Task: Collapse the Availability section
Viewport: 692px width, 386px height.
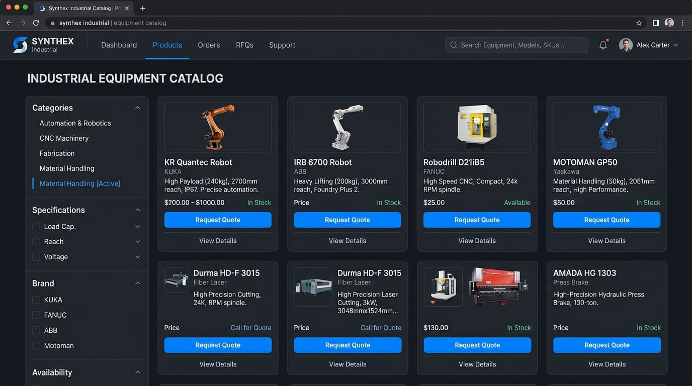Action: [138, 372]
